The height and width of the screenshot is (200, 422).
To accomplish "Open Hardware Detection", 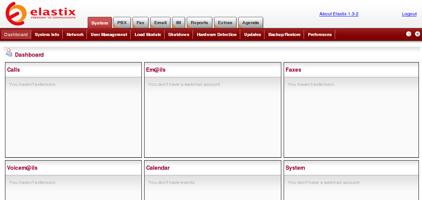I will tap(217, 34).
